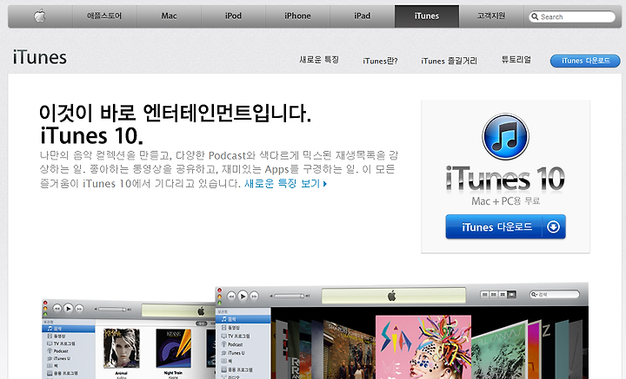Click the pink Sia album cover
Viewport: 626px width, 379px height.
(x=423, y=347)
